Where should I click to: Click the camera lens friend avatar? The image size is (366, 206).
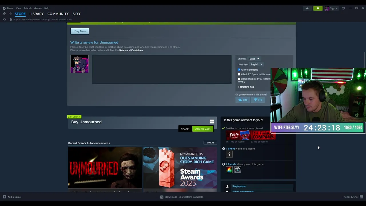tap(238, 170)
